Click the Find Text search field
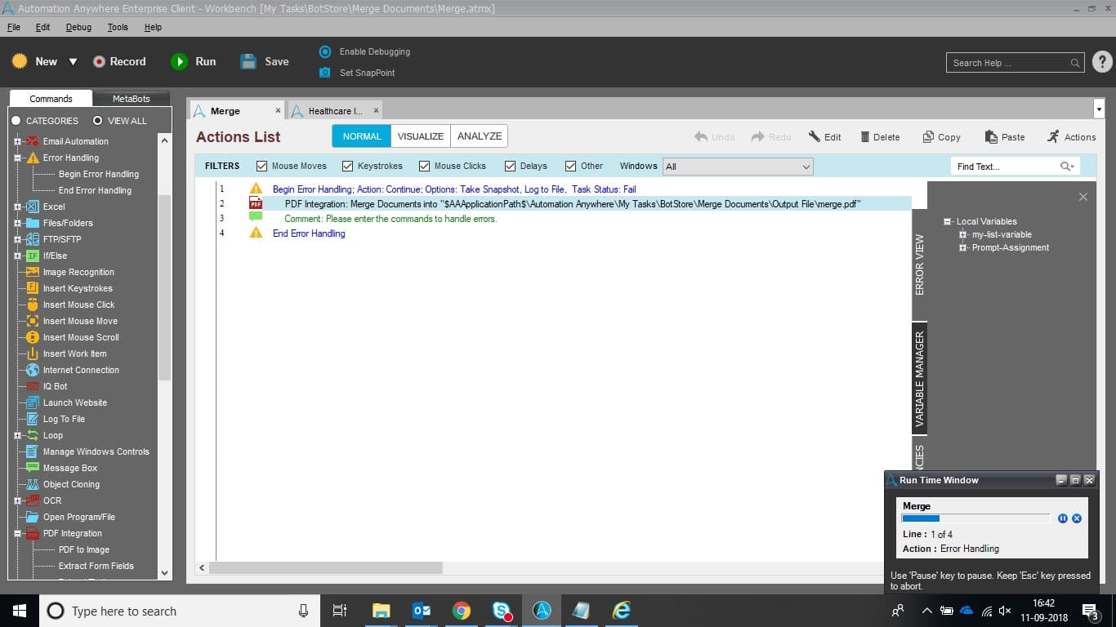Viewport: 1116px width, 627px height. coord(1006,167)
